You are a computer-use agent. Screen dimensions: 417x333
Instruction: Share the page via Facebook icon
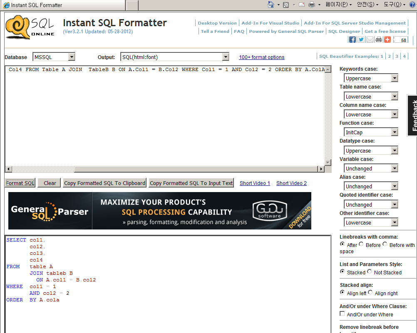[x=352, y=40]
